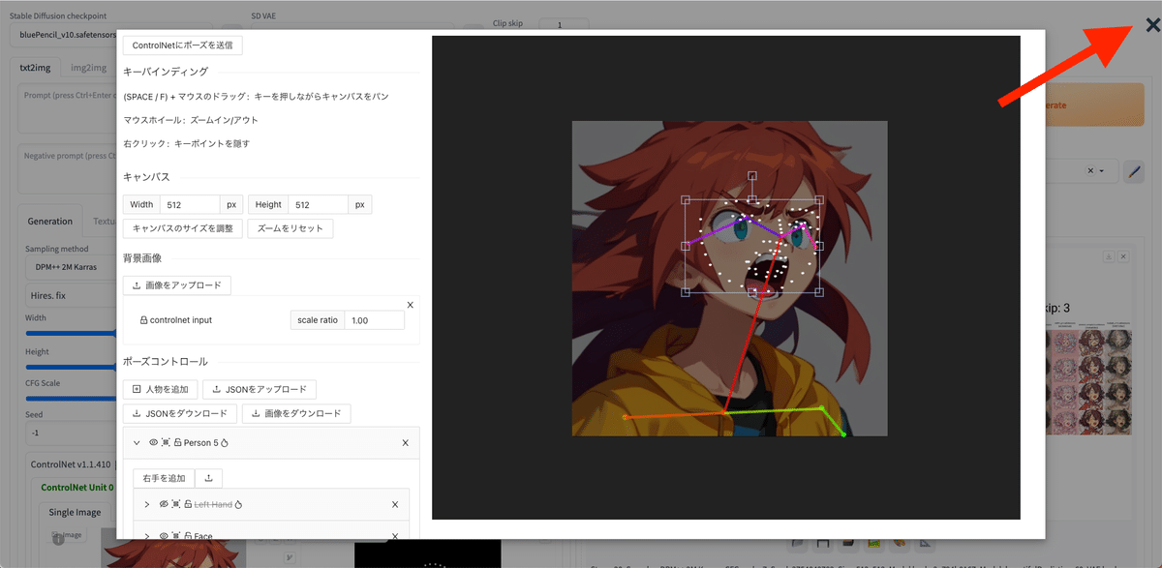Click the group-select icon on Person 5
This screenshot has width=1162, height=568.
pos(166,443)
